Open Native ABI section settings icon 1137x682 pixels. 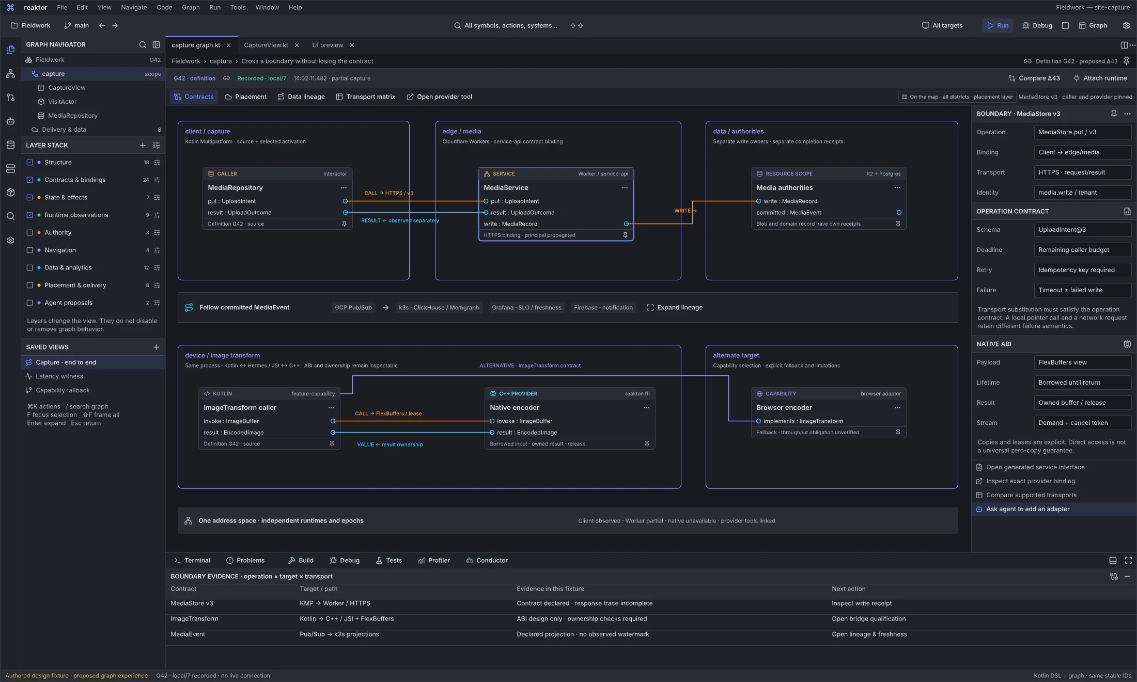click(1127, 344)
